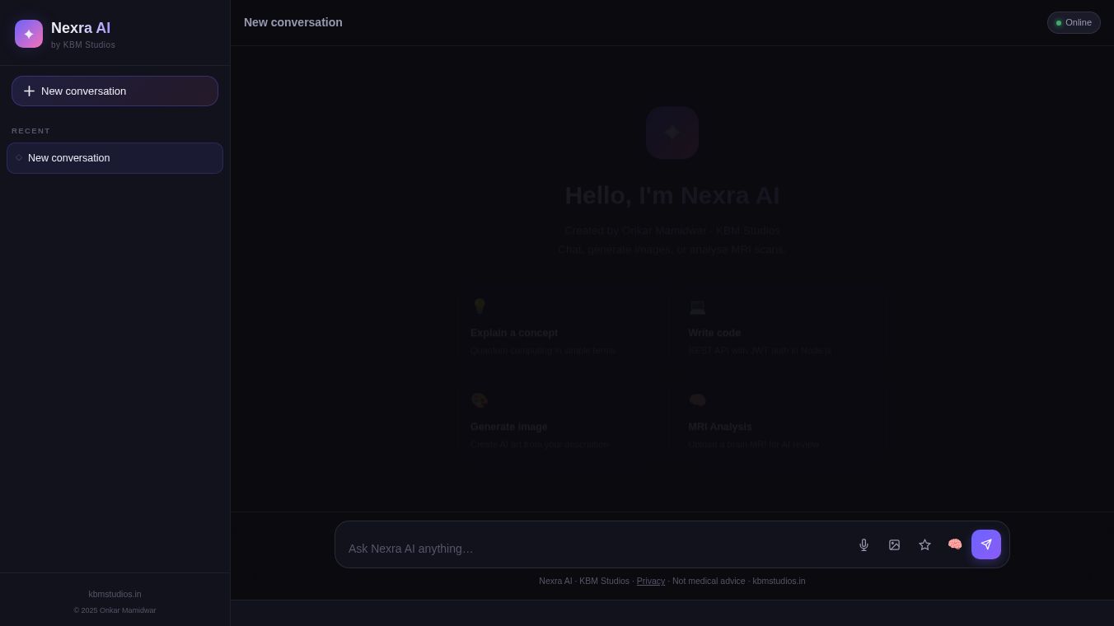Screen dimensions: 1114x626
Task: Click the Online status badge
Action: point(1074,22)
